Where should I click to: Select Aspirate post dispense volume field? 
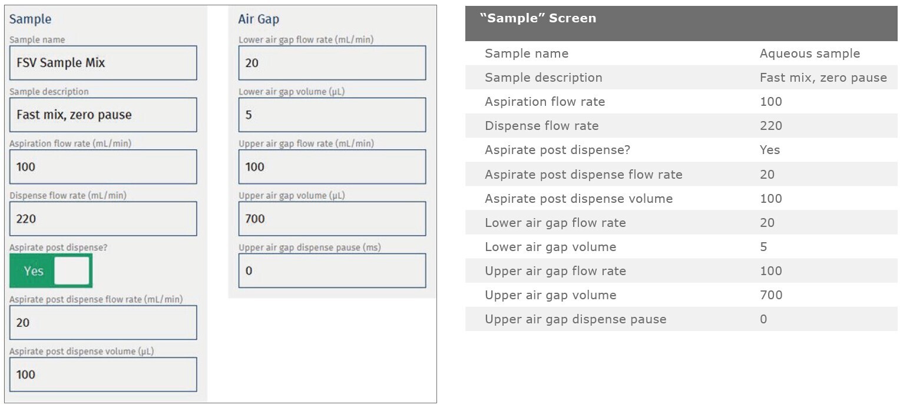click(x=103, y=374)
